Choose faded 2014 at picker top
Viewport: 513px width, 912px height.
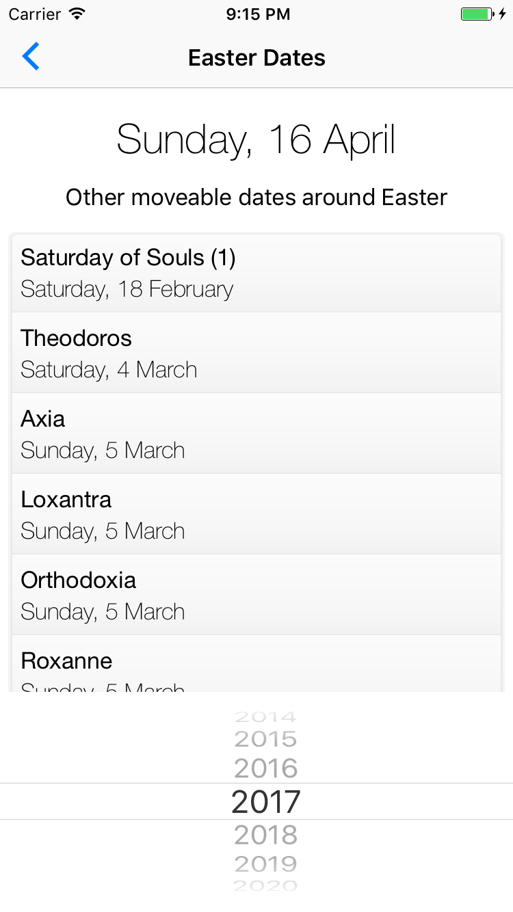tap(266, 717)
